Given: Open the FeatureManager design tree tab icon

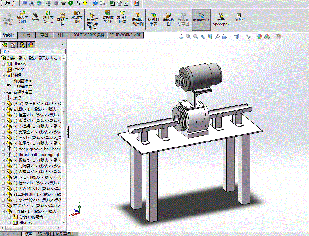Looking at the screenshot, I should click(x=4, y=45).
